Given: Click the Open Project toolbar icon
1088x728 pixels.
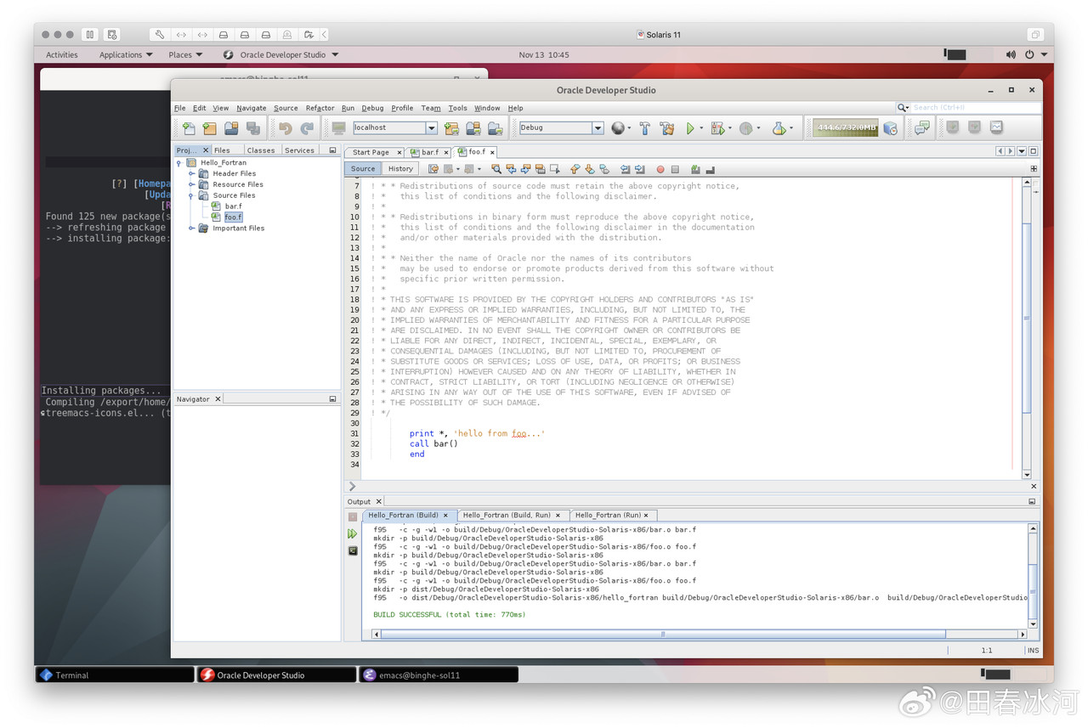Looking at the screenshot, I should point(231,128).
